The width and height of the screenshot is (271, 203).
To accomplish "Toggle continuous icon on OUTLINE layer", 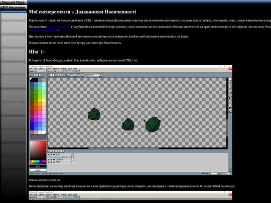I will pyautogui.click(x=54, y=160).
